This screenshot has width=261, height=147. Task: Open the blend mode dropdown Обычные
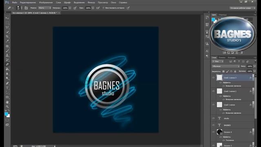[x=226, y=66]
